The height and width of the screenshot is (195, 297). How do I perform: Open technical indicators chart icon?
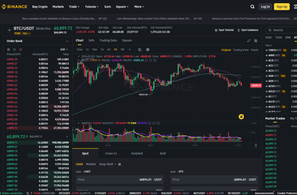(140, 49)
